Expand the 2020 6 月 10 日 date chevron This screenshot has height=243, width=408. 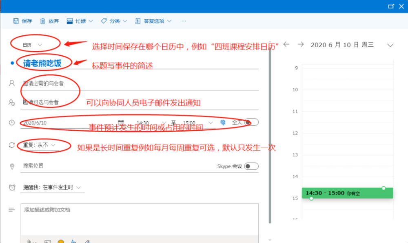point(390,45)
